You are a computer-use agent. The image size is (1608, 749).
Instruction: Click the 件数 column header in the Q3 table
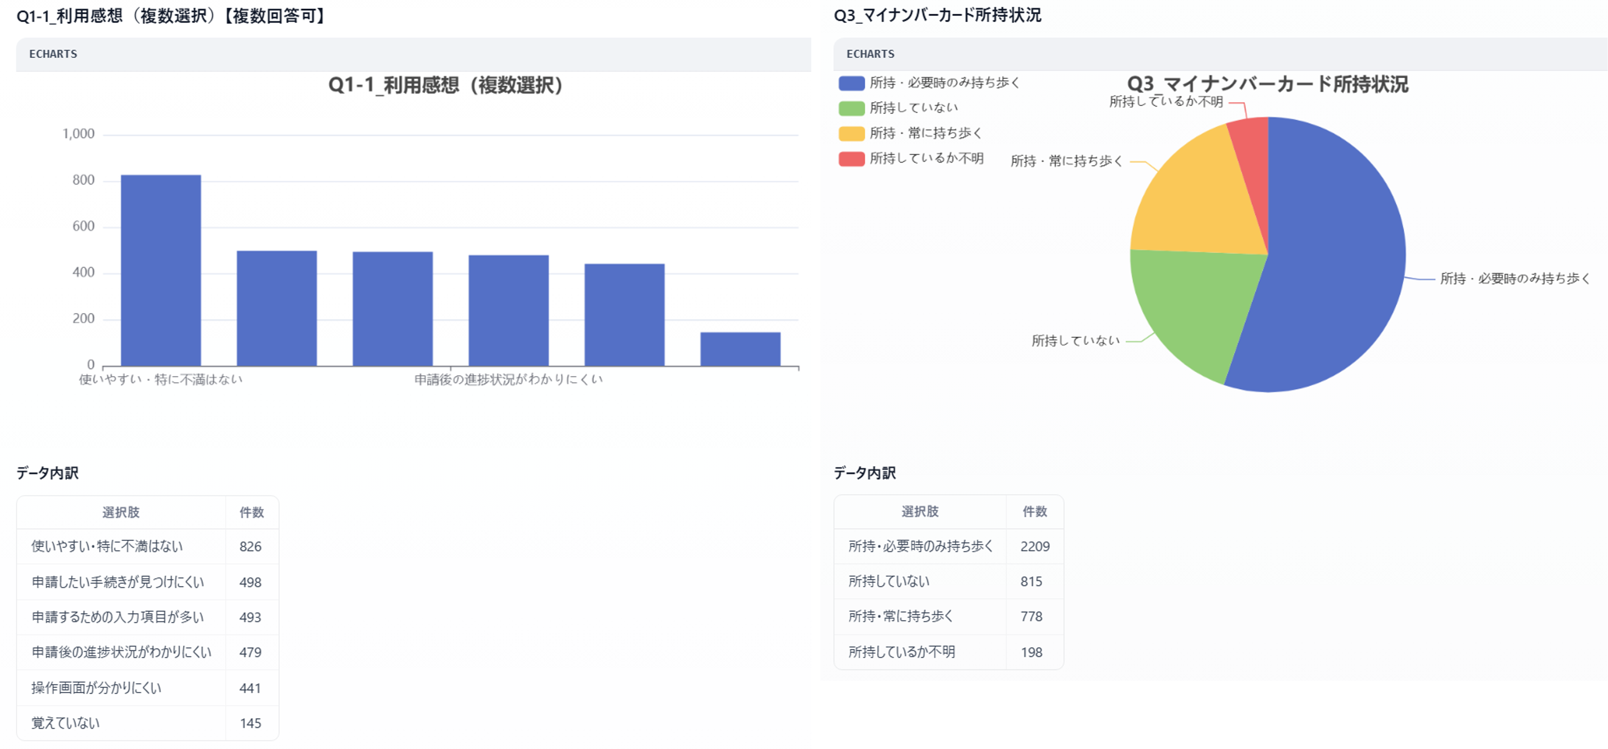tap(1035, 512)
